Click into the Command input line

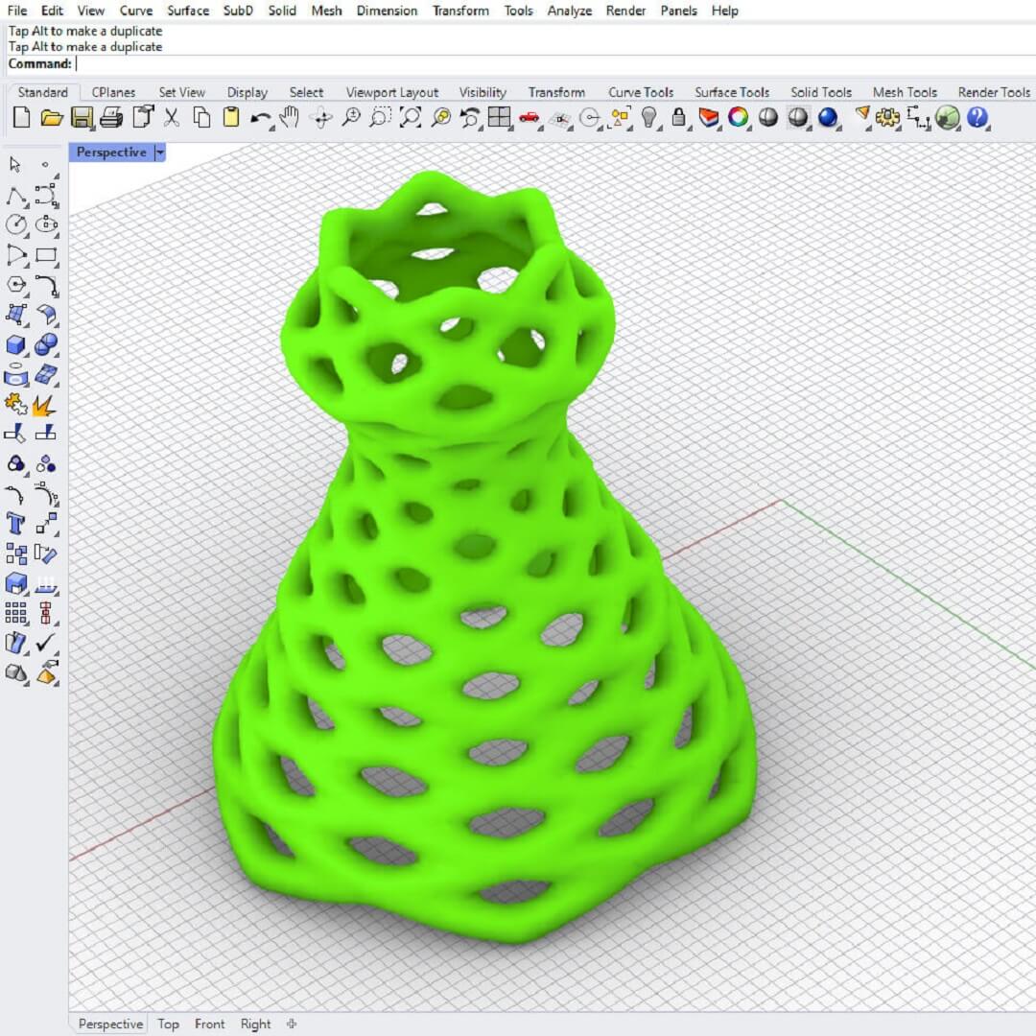tap(555, 64)
